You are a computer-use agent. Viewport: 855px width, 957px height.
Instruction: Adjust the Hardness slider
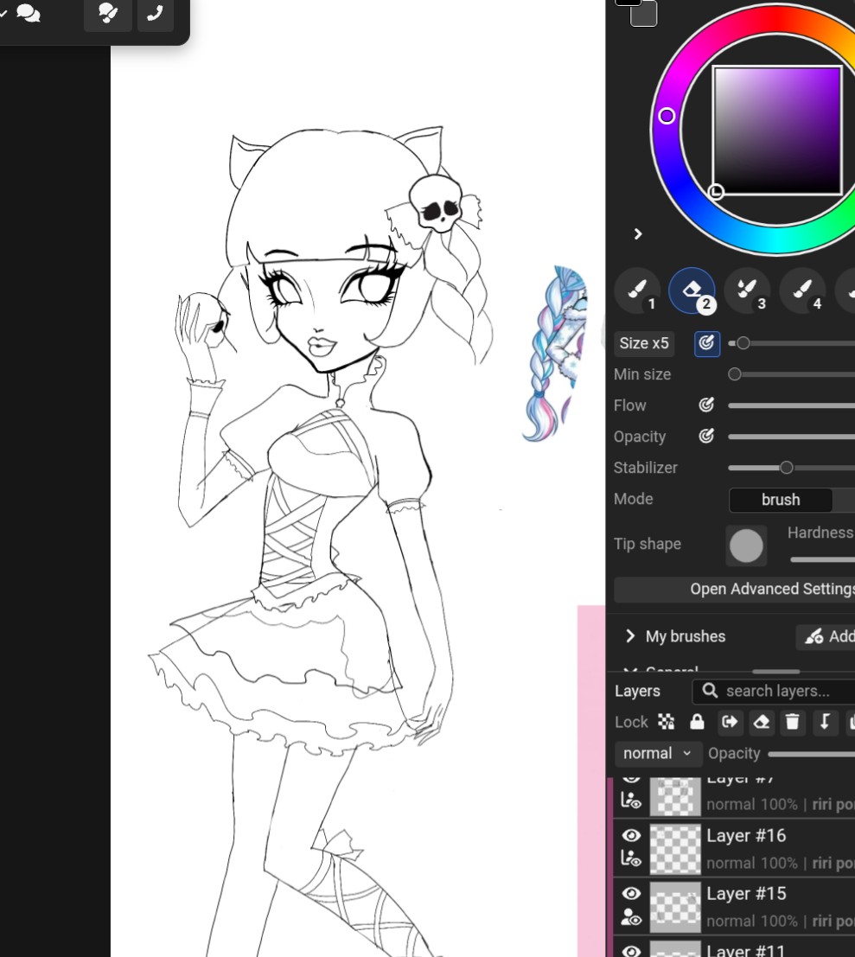click(x=823, y=559)
